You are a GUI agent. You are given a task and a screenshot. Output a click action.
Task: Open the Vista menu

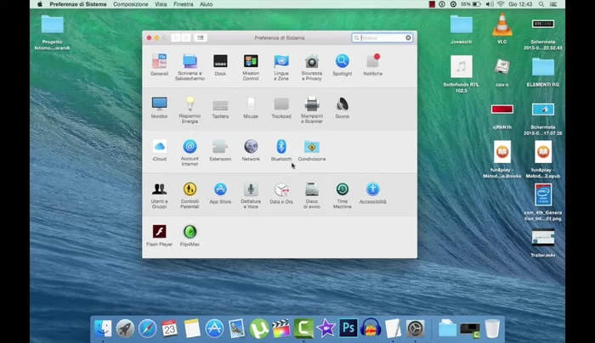pos(161,4)
